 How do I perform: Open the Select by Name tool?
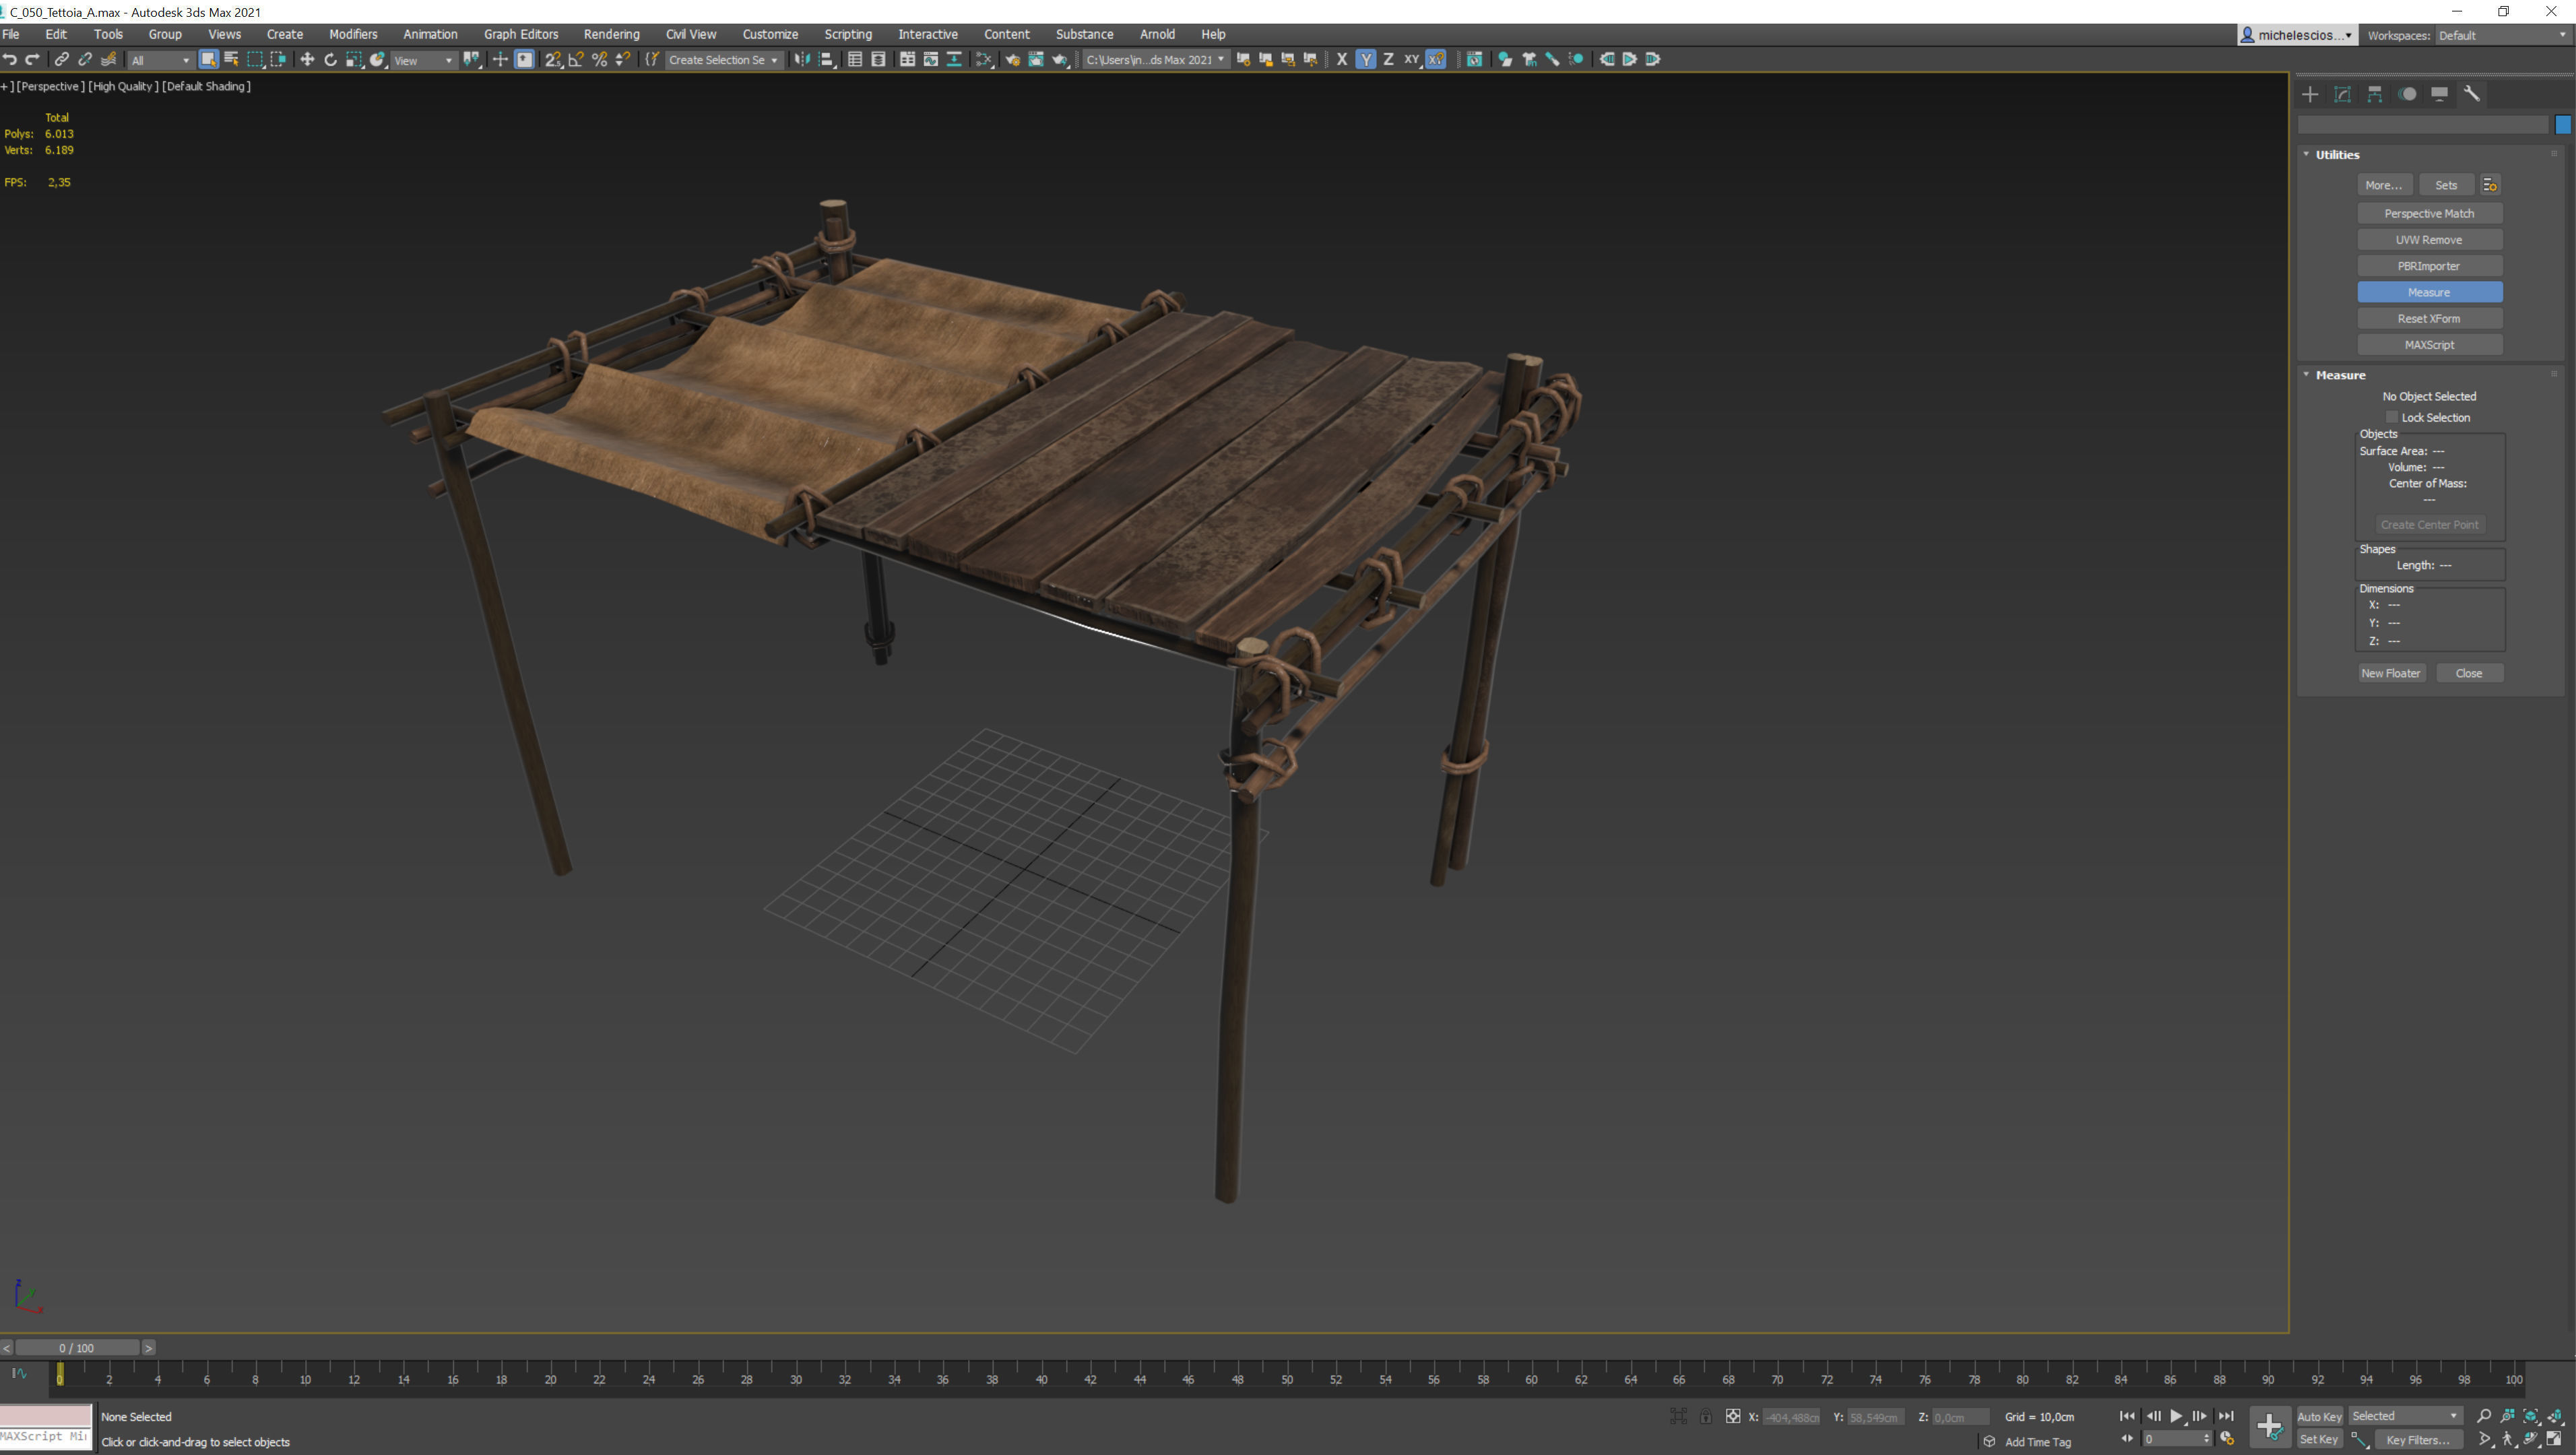click(231, 60)
